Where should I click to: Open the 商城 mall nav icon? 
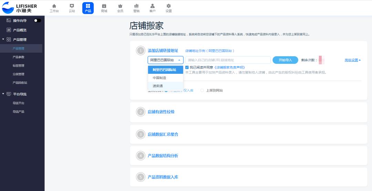click(x=104, y=8)
